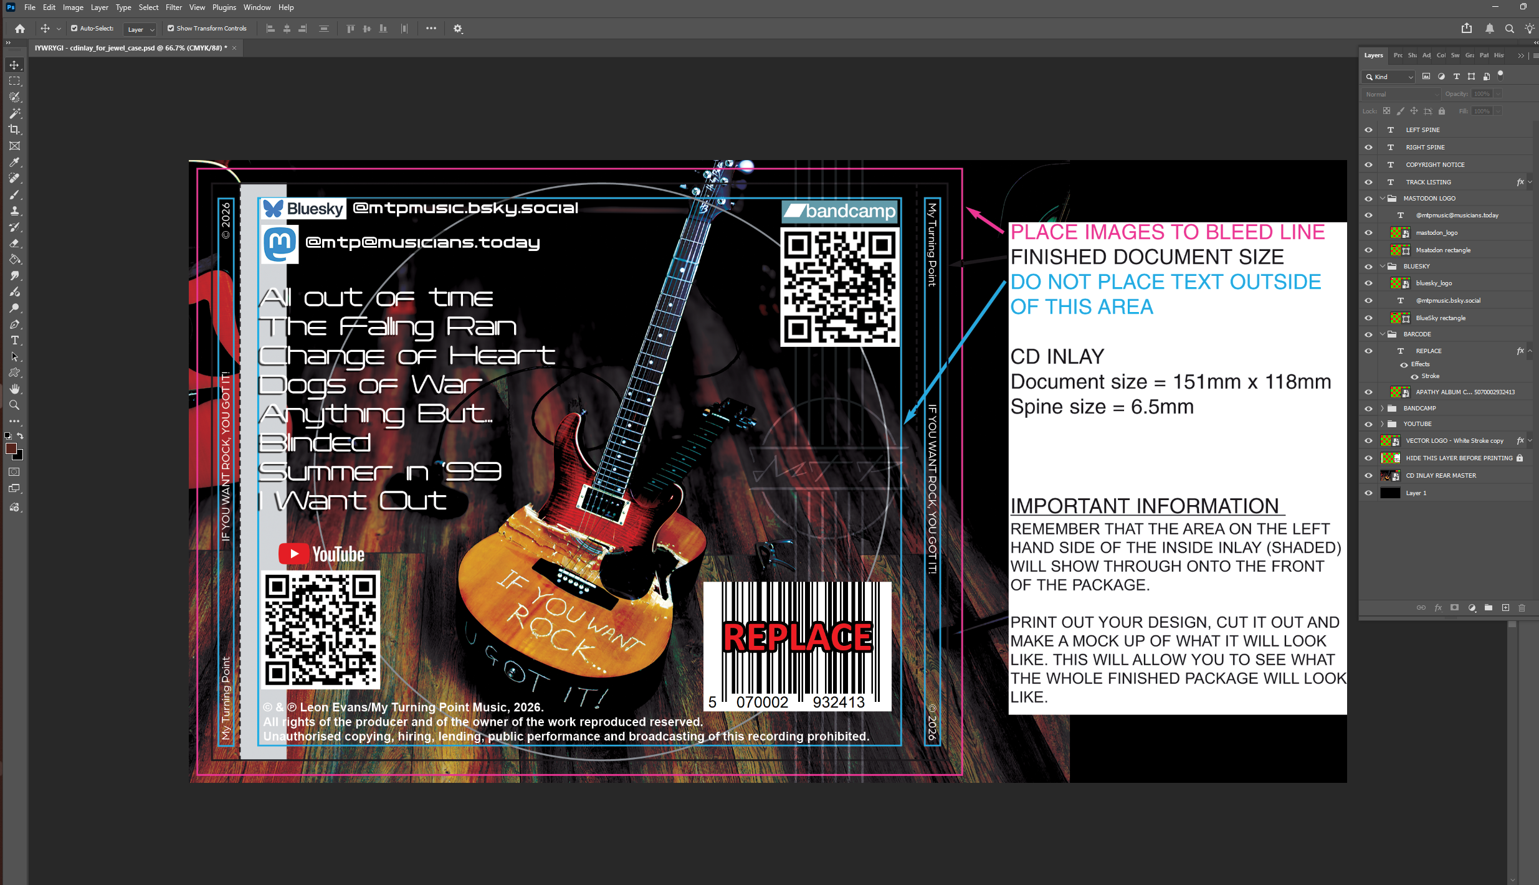
Task: Select the Hand tool
Action: point(14,389)
